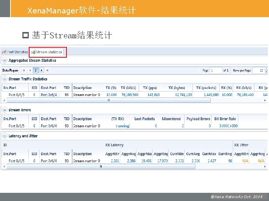Go to previous data page
Screen dimensions: 269x201
tap(30, 70)
